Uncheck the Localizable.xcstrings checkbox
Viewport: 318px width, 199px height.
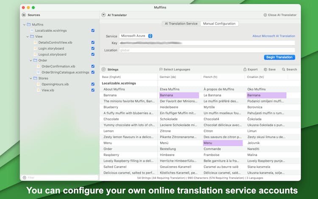pyautogui.click(x=93, y=31)
